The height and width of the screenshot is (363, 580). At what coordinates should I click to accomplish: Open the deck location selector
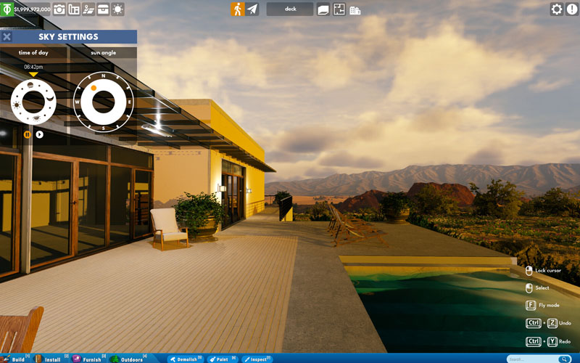(290, 9)
